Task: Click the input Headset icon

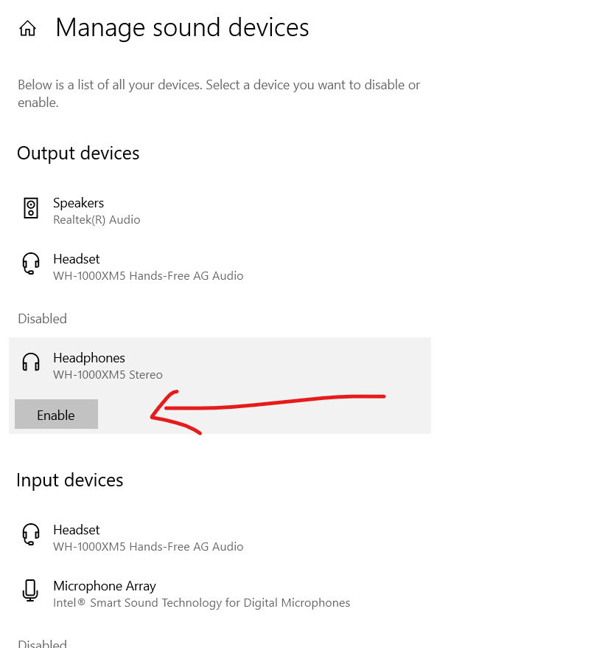Action: click(x=31, y=534)
